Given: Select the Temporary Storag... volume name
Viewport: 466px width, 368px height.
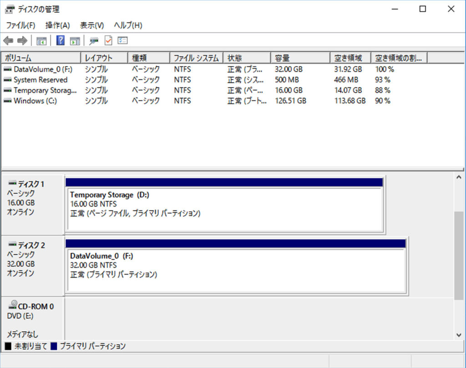Looking at the screenshot, I should coord(45,90).
